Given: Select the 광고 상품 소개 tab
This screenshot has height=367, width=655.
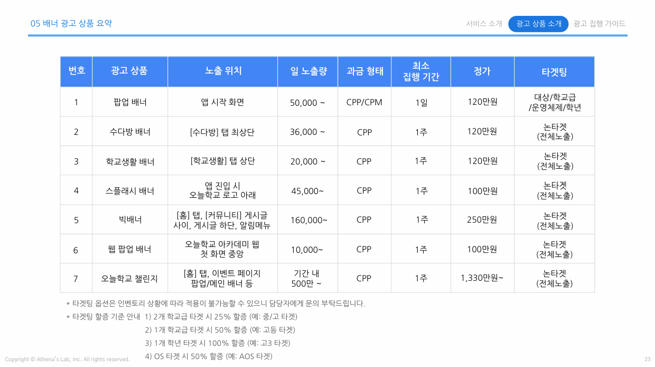Looking at the screenshot, I should pyautogui.click(x=538, y=24).
